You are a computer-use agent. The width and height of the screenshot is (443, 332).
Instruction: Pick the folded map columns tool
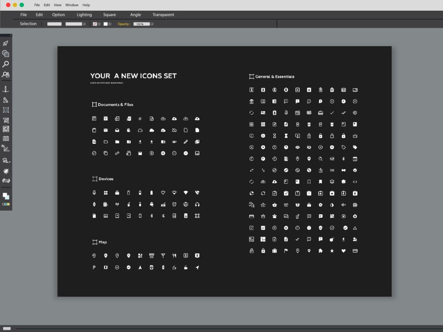coord(6,139)
